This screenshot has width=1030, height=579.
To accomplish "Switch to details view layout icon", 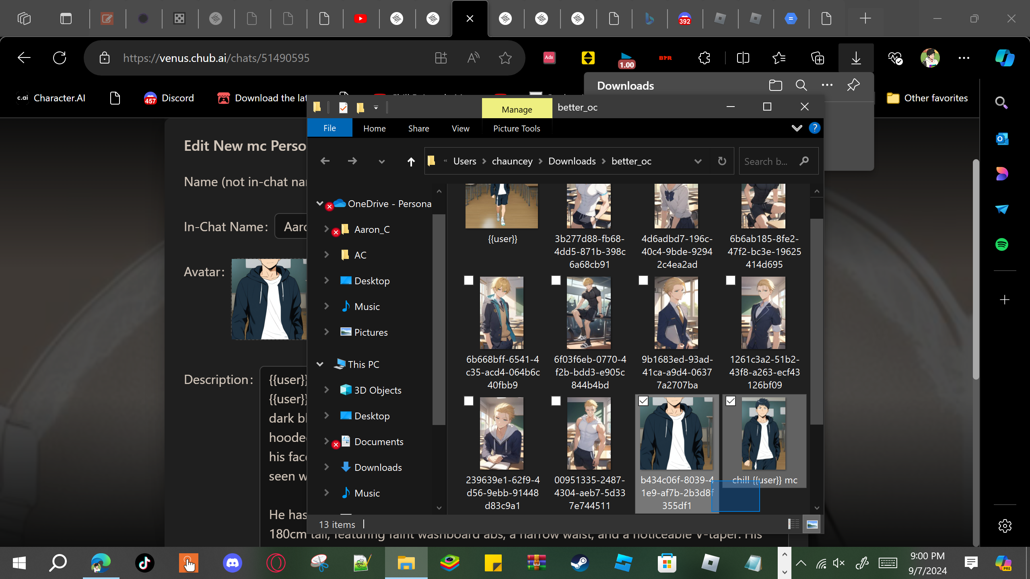I will (793, 524).
